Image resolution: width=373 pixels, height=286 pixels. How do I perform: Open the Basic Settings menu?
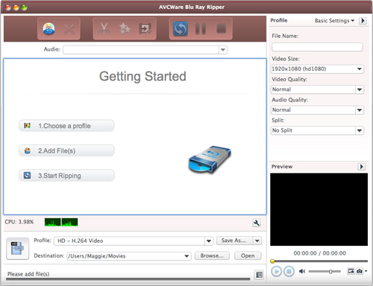tap(334, 21)
